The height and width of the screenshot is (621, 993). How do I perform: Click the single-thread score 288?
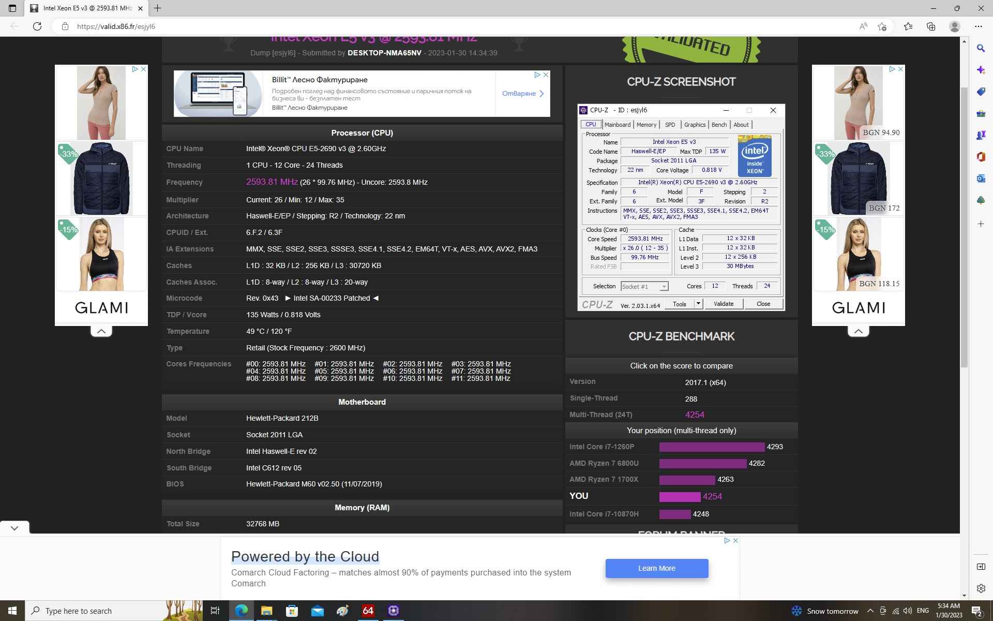691,399
